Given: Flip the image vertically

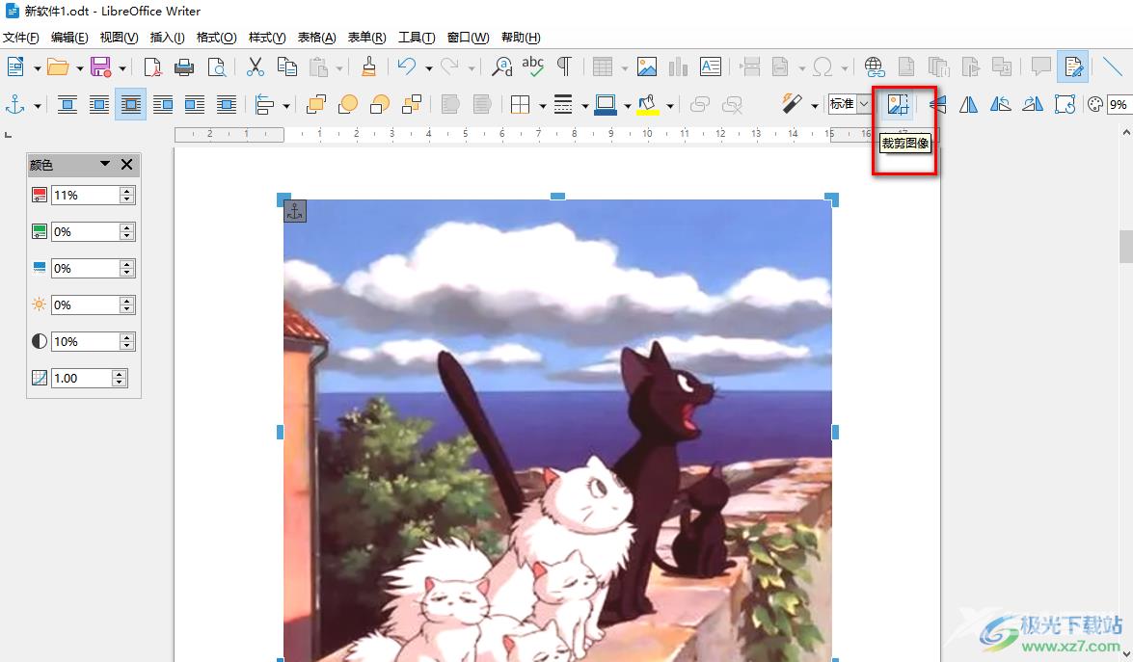Looking at the screenshot, I should [x=938, y=105].
